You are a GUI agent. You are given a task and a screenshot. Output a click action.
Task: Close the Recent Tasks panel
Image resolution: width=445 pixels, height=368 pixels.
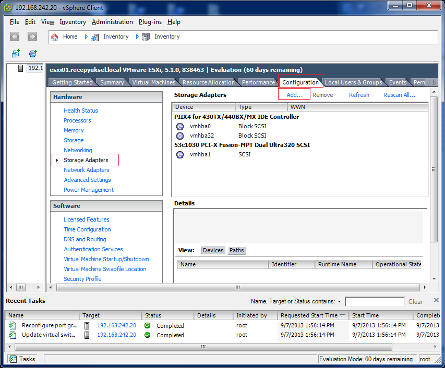436,300
